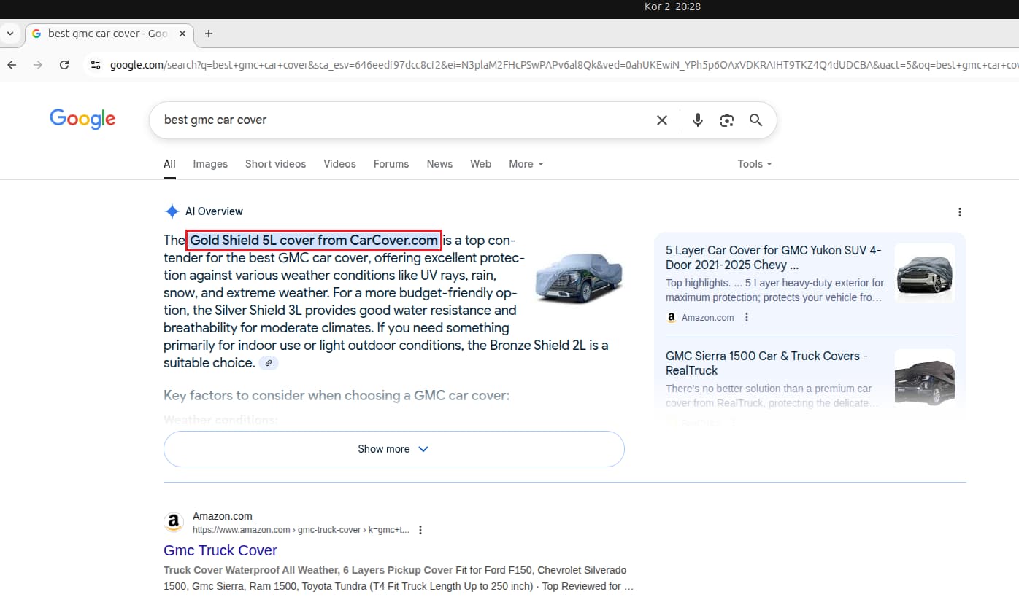Open the AI Overview three-dot options menu
Screen dimensions: 1019x605
pos(960,211)
